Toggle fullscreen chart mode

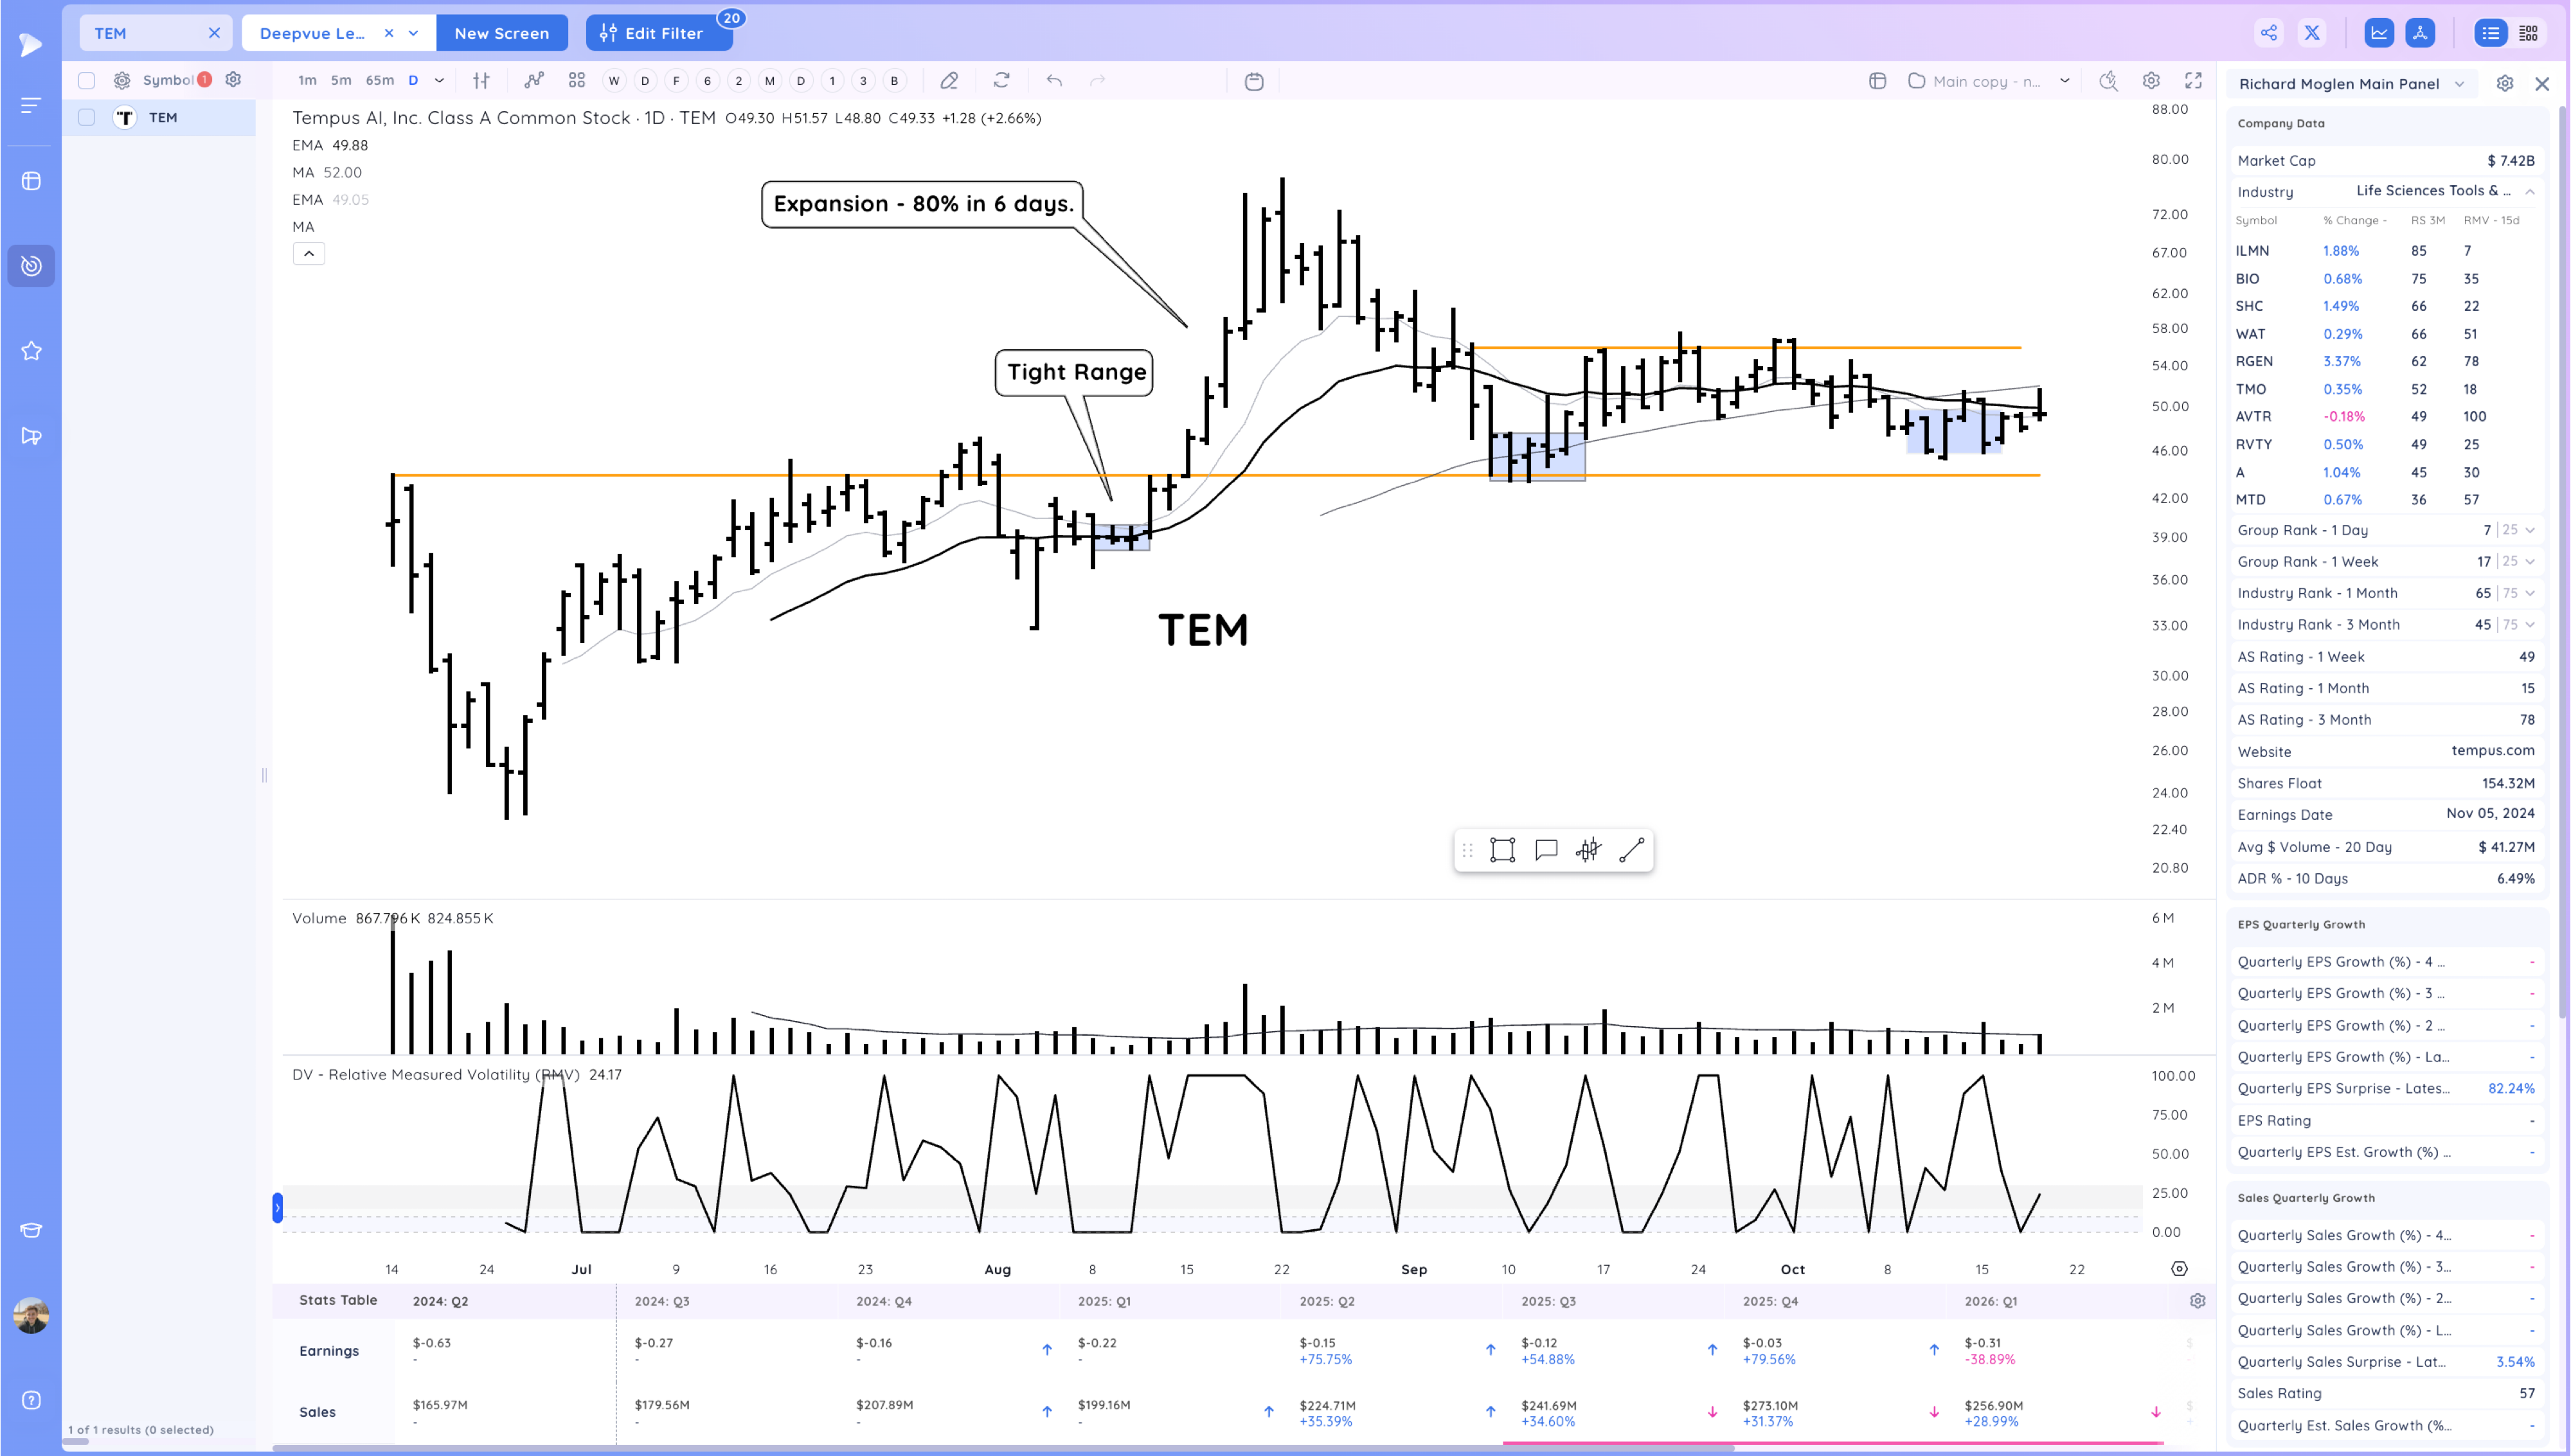point(2193,81)
